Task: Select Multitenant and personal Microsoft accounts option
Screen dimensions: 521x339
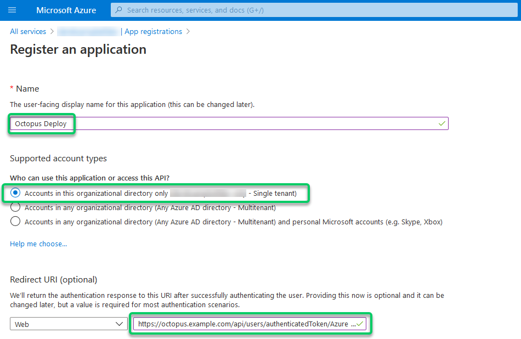Action: [x=15, y=221]
